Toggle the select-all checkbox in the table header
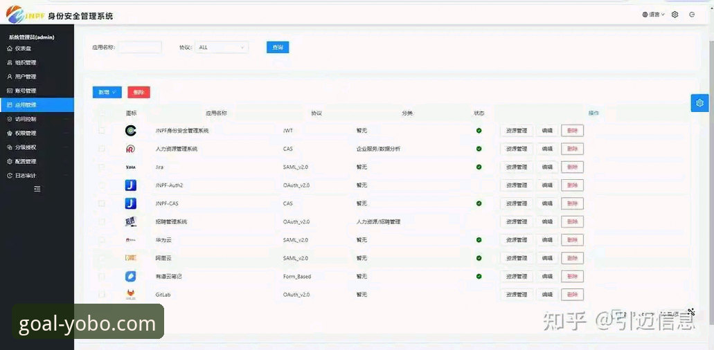Screen dimensions: 714x350 click(102, 113)
